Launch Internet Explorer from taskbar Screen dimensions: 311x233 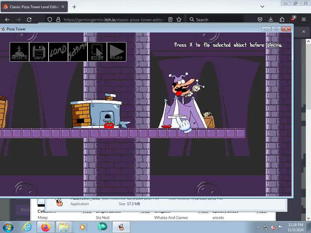[27, 227]
